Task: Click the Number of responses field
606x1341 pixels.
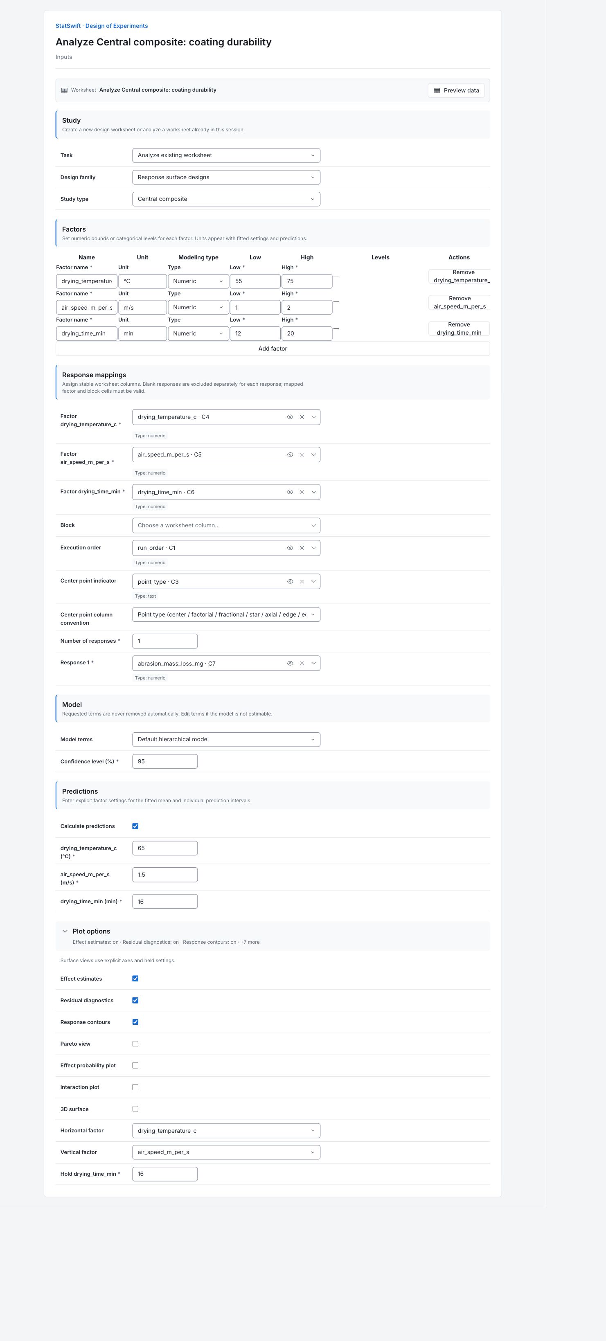Action: point(165,641)
